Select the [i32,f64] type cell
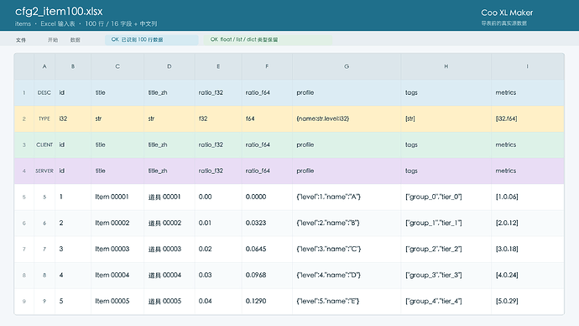Screen dimensions: 579x326 [x=527, y=119]
